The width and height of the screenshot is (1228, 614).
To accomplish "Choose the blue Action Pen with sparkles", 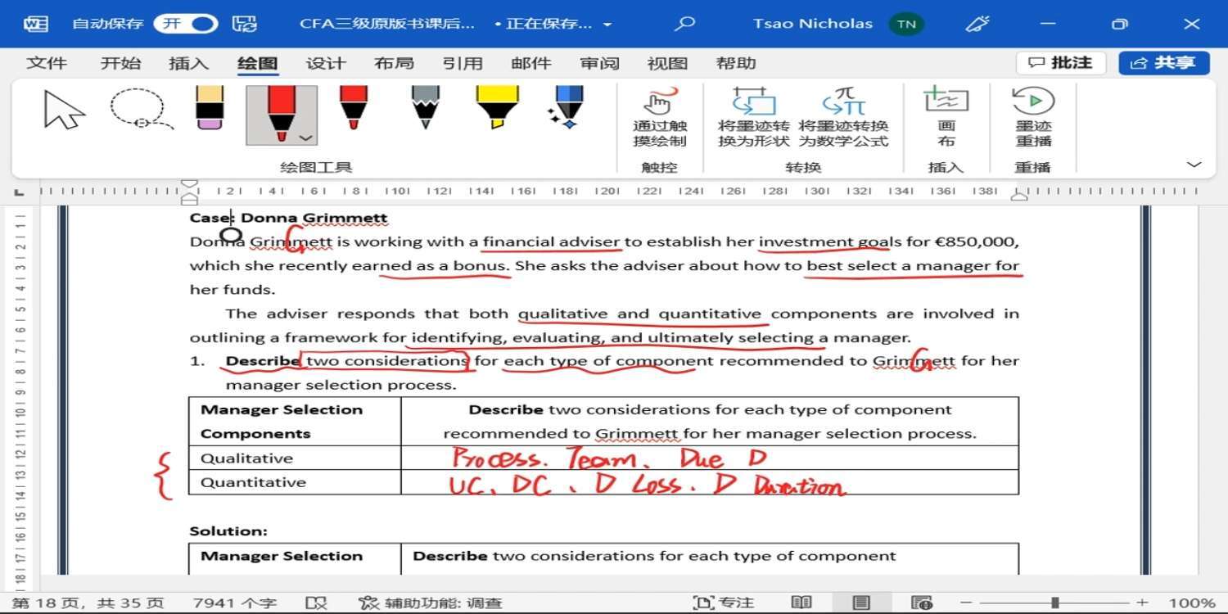I will [x=567, y=108].
